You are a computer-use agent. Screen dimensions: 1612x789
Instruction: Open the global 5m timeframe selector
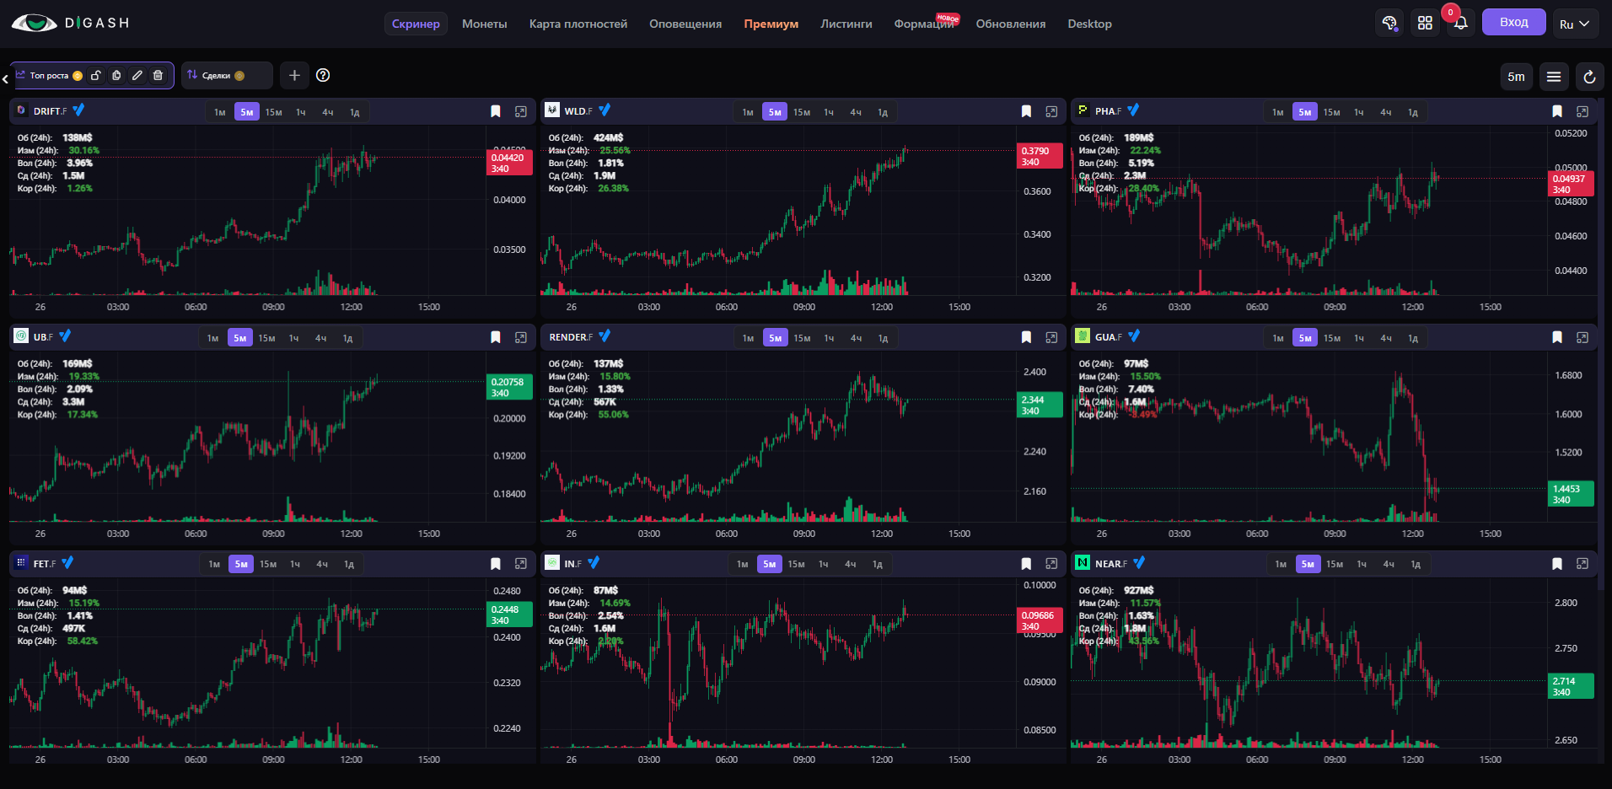1516,77
